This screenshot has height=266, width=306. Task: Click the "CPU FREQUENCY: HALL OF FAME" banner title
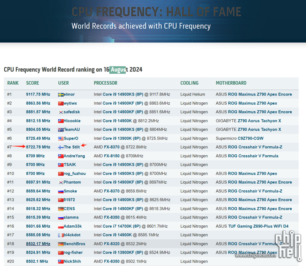[x=156, y=12]
